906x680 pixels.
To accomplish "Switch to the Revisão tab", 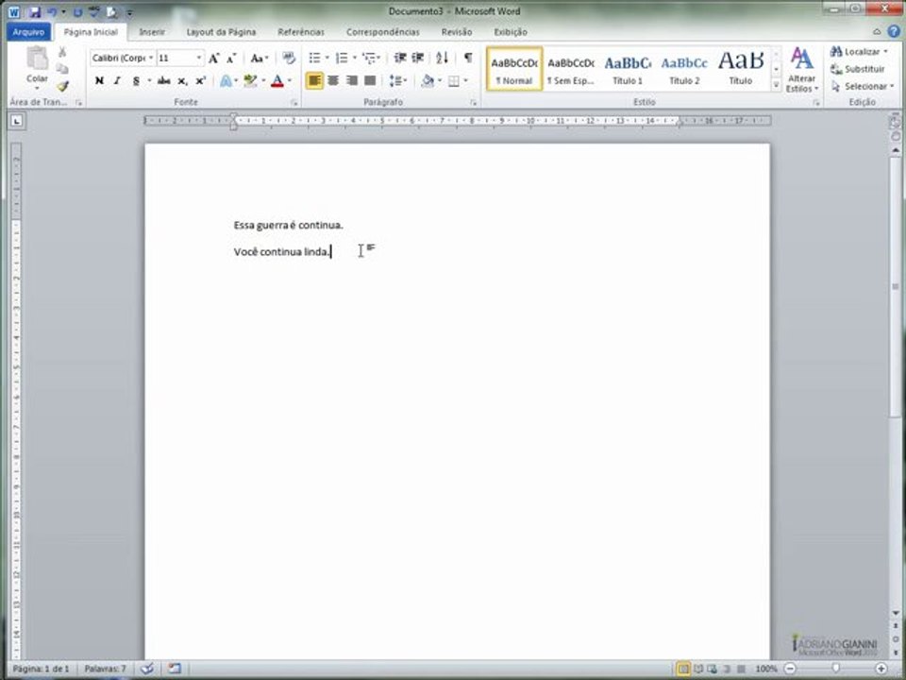I will click(x=457, y=32).
